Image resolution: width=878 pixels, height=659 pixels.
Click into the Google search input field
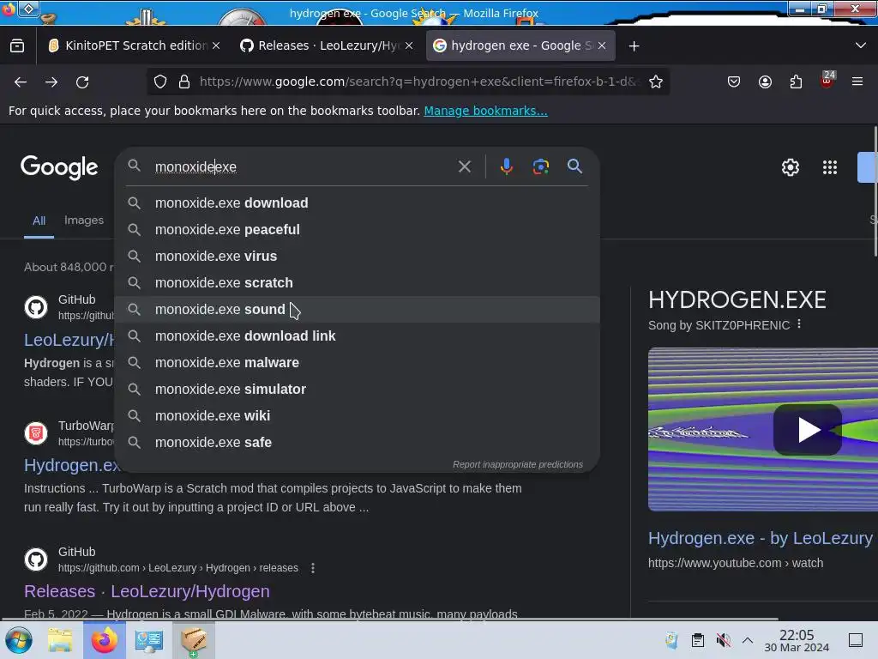303,167
